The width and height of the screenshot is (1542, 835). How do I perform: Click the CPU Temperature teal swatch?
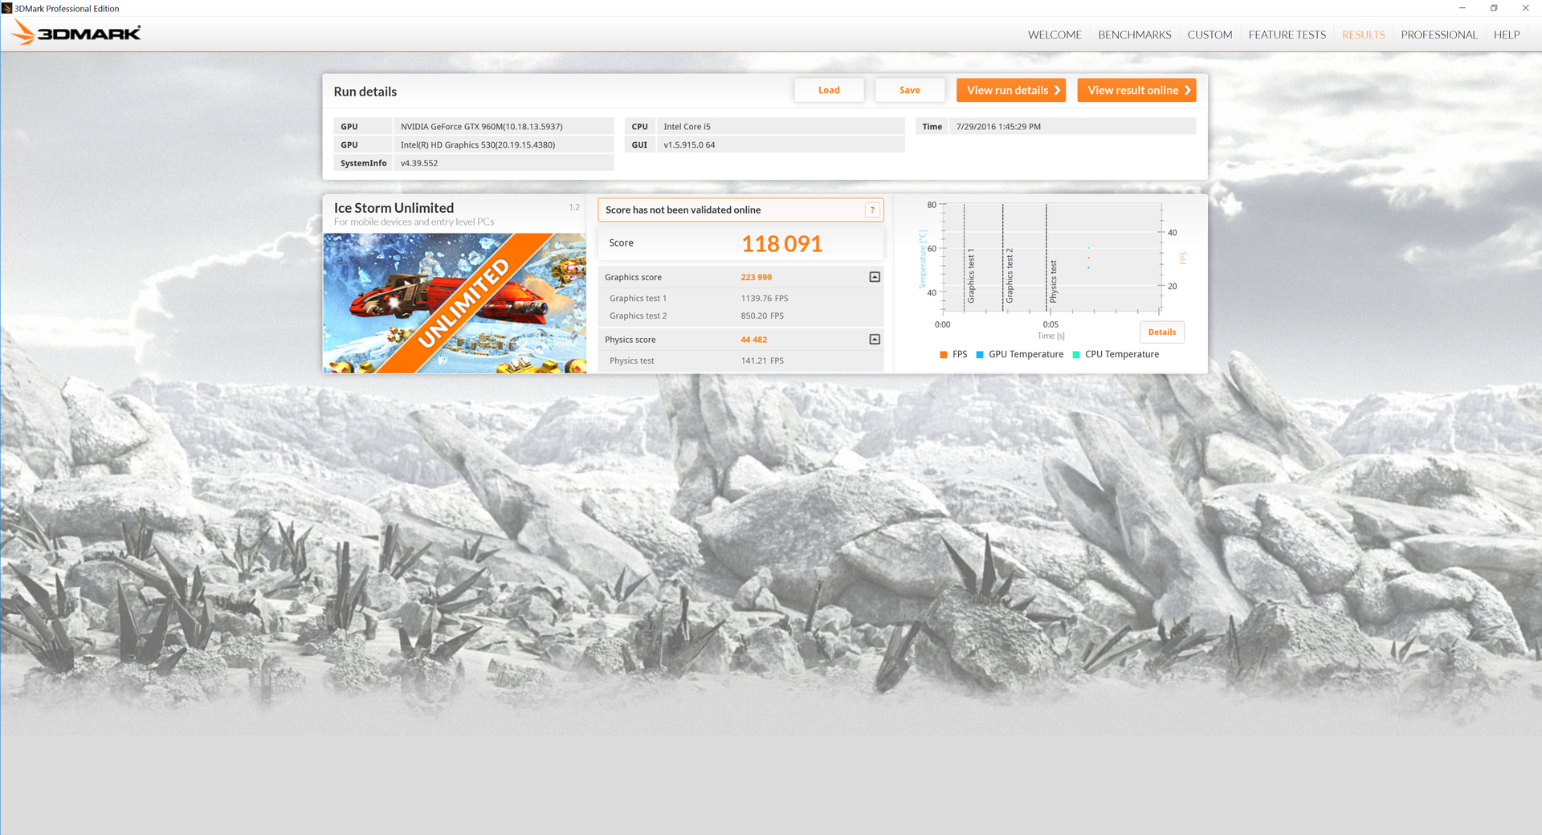coord(1076,355)
